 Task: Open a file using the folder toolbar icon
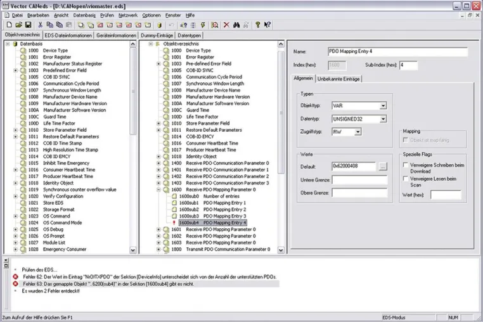click(x=18, y=25)
